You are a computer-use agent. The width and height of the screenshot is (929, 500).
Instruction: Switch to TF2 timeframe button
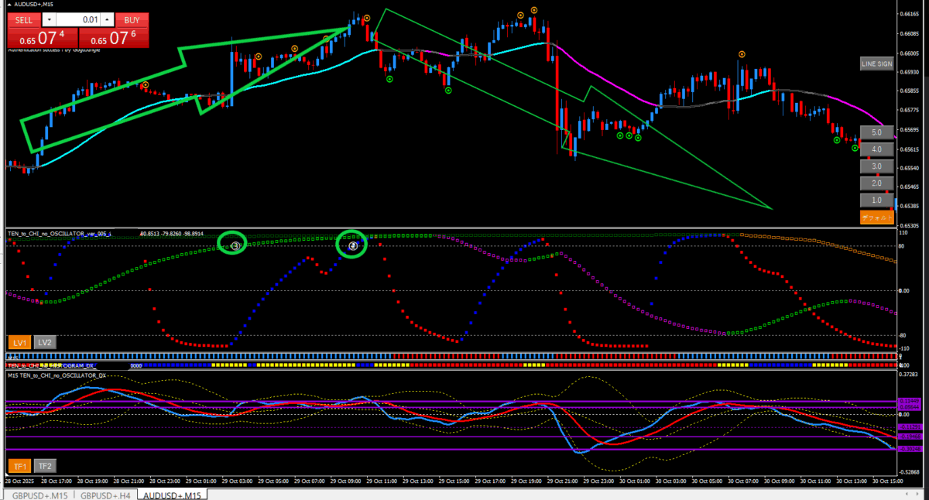pos(45,466)
